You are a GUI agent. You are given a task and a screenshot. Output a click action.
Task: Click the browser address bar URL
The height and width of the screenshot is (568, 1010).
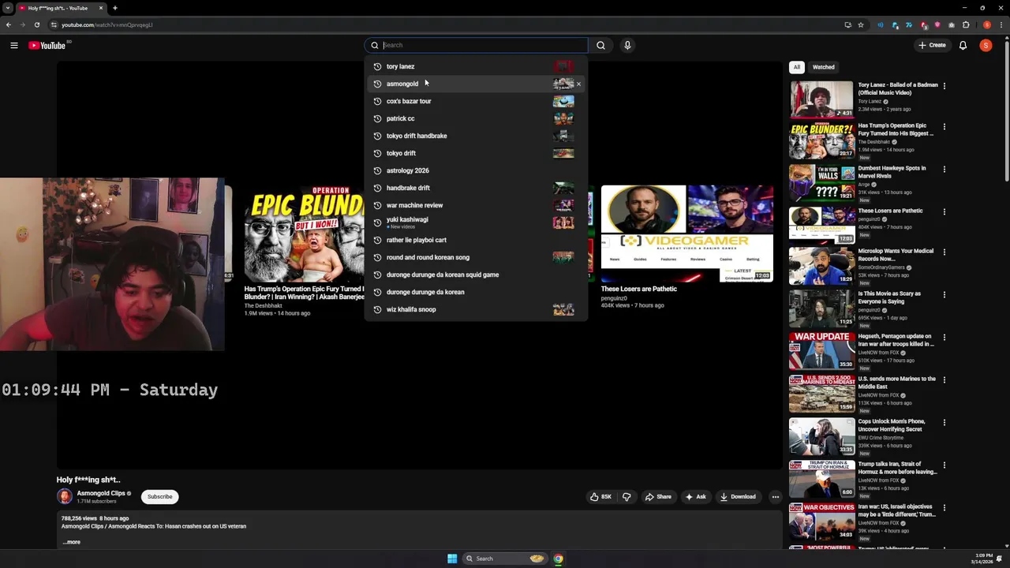[107, 24]
